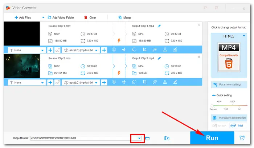The width and height of the screenshot is (254, 148).
Task: Toggle lightning acceleration for Clip 1
Action: [x=119, y=41]
